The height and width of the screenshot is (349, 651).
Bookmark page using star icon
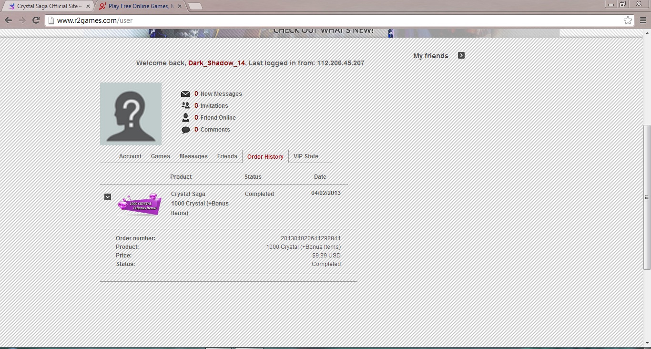(x=628, y=21)
